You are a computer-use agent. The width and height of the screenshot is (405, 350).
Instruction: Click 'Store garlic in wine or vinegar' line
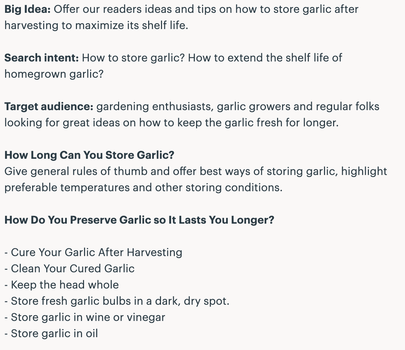(85, 317)
